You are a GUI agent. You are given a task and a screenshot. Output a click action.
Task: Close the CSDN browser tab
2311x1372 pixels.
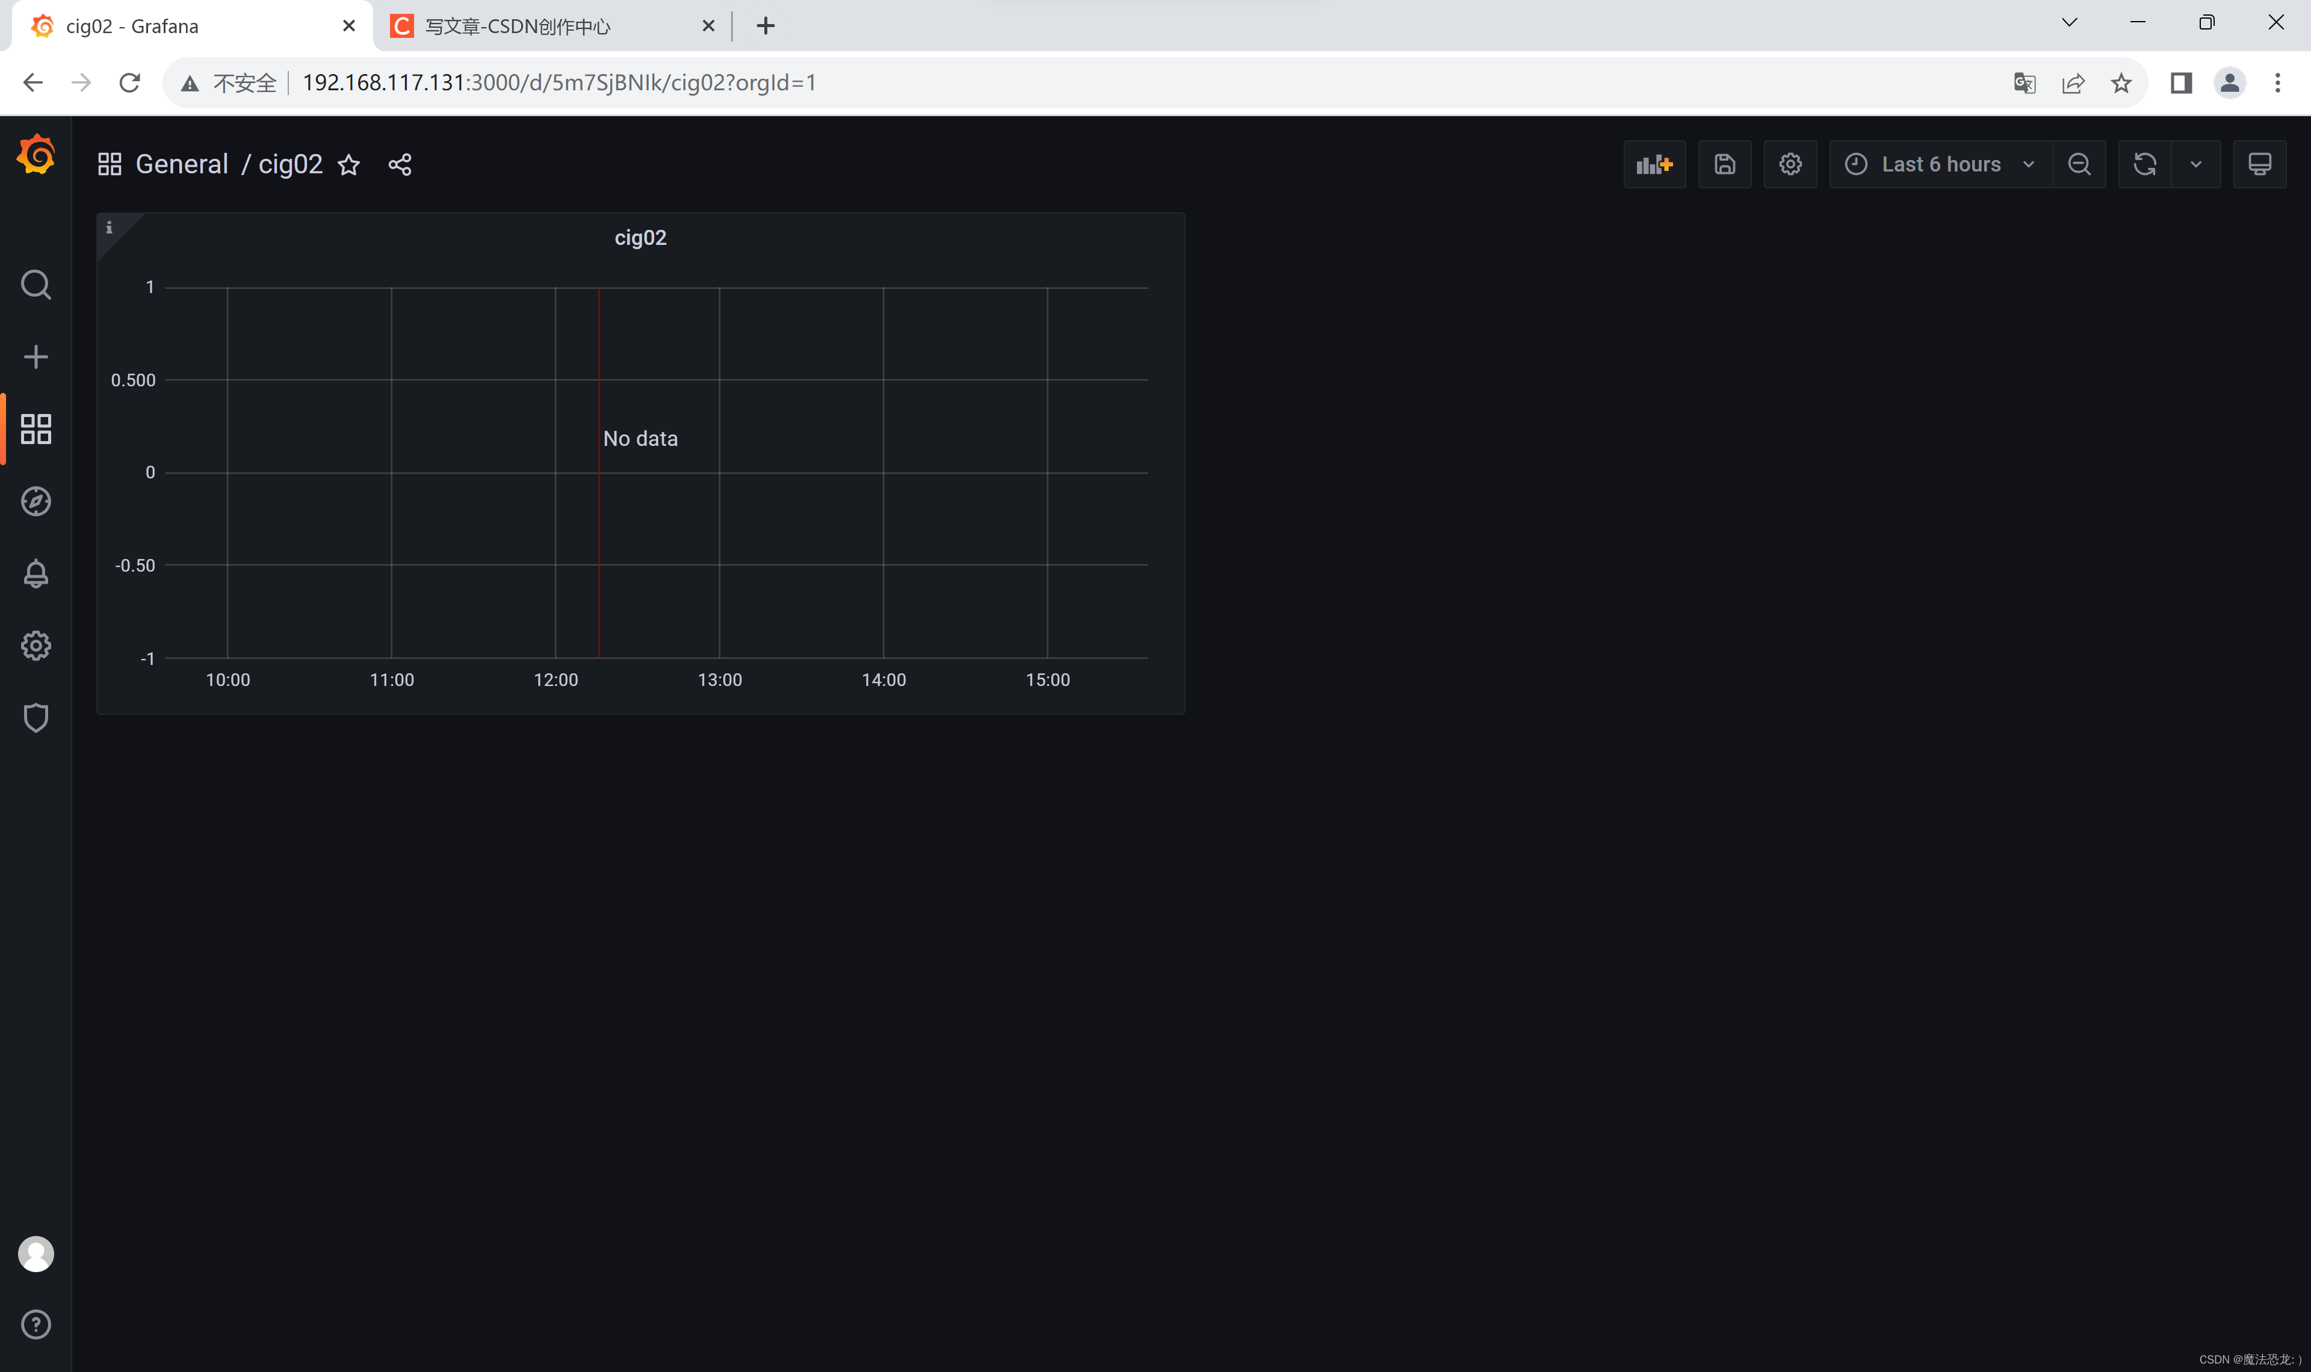708,26
